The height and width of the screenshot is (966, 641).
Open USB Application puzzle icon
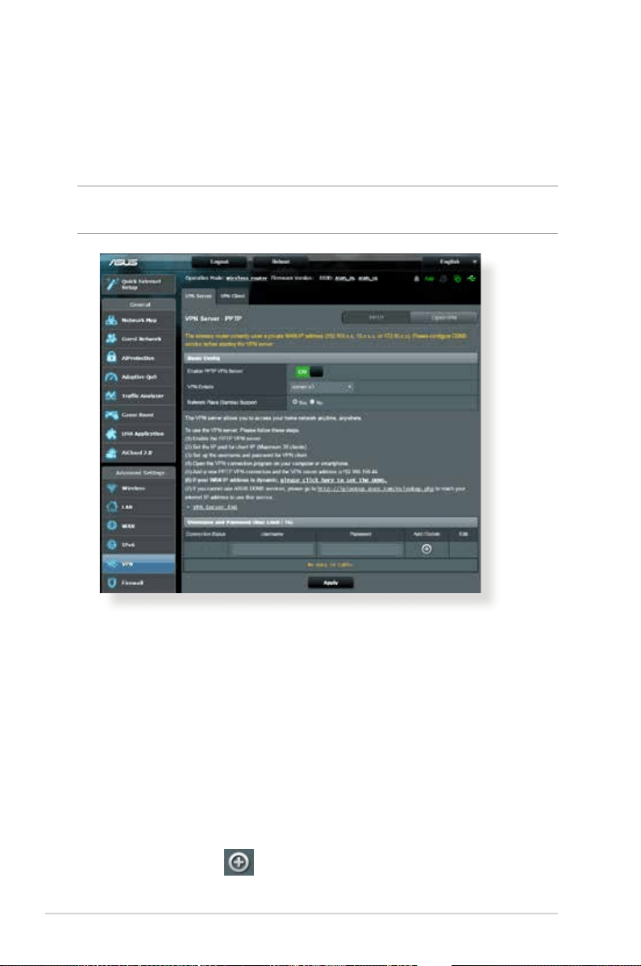[x=111, y=433]
